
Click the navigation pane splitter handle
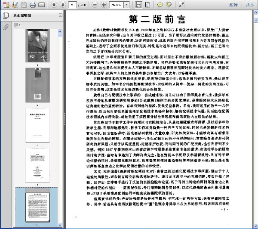pos(64,119)
